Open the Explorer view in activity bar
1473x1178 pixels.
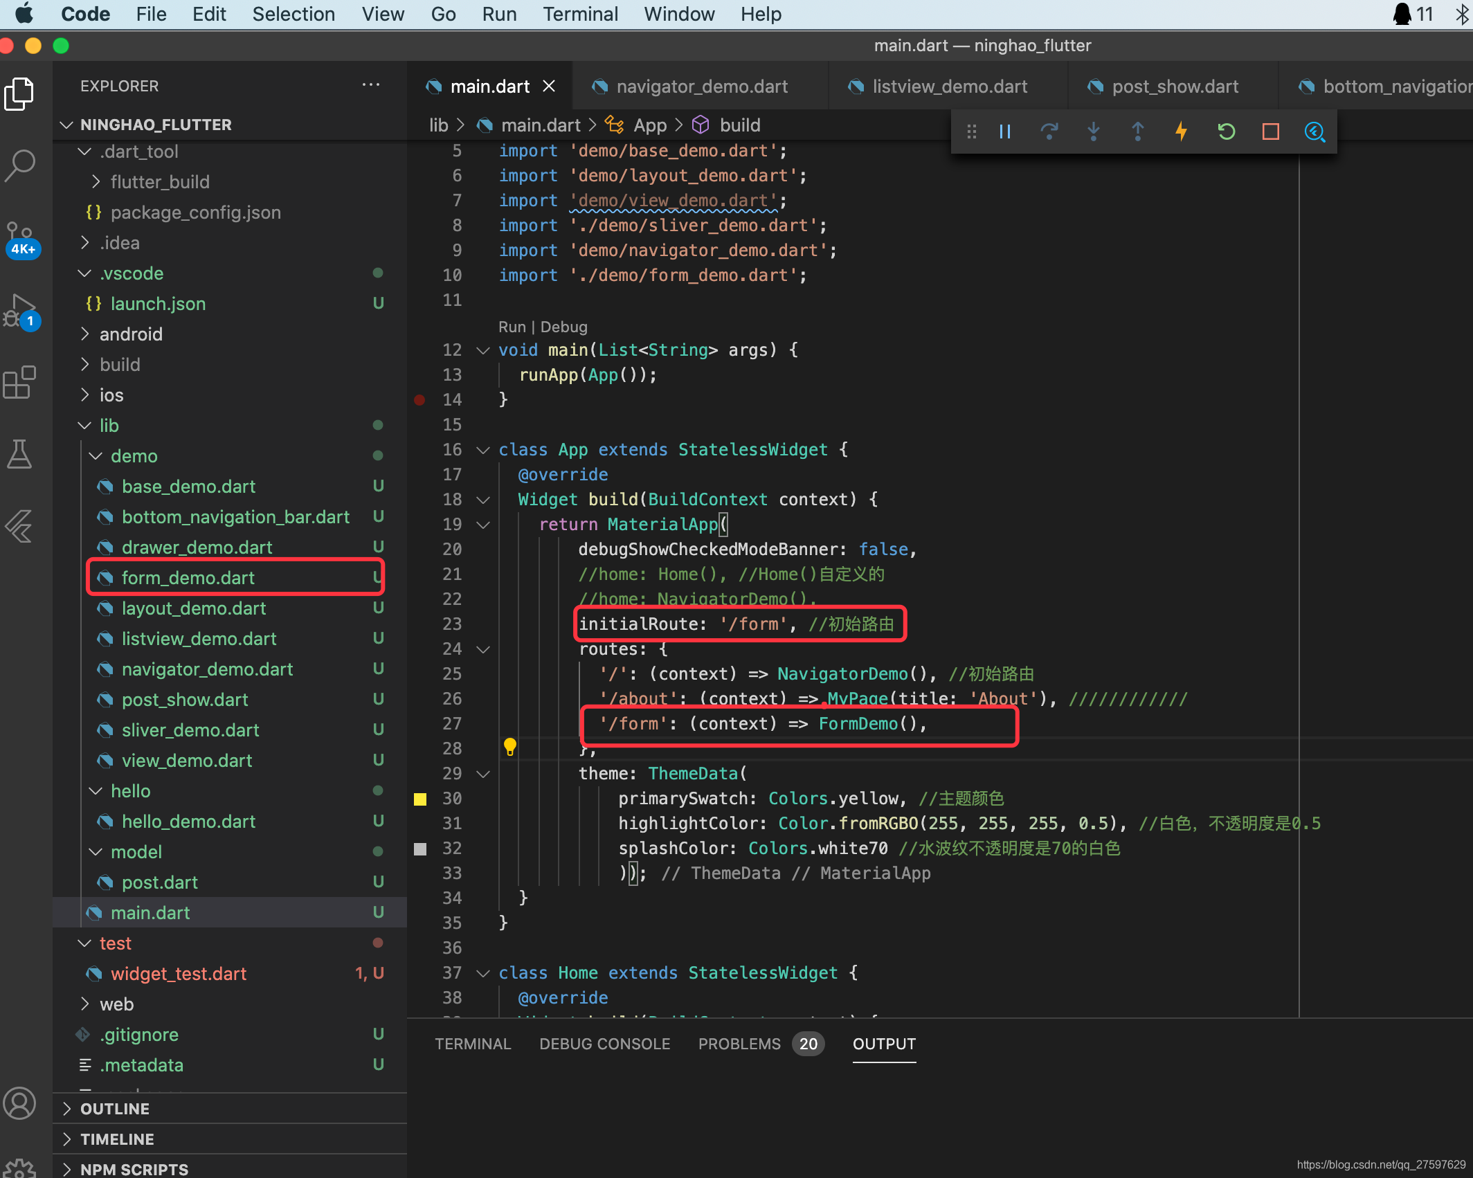(x=20, y=93)
